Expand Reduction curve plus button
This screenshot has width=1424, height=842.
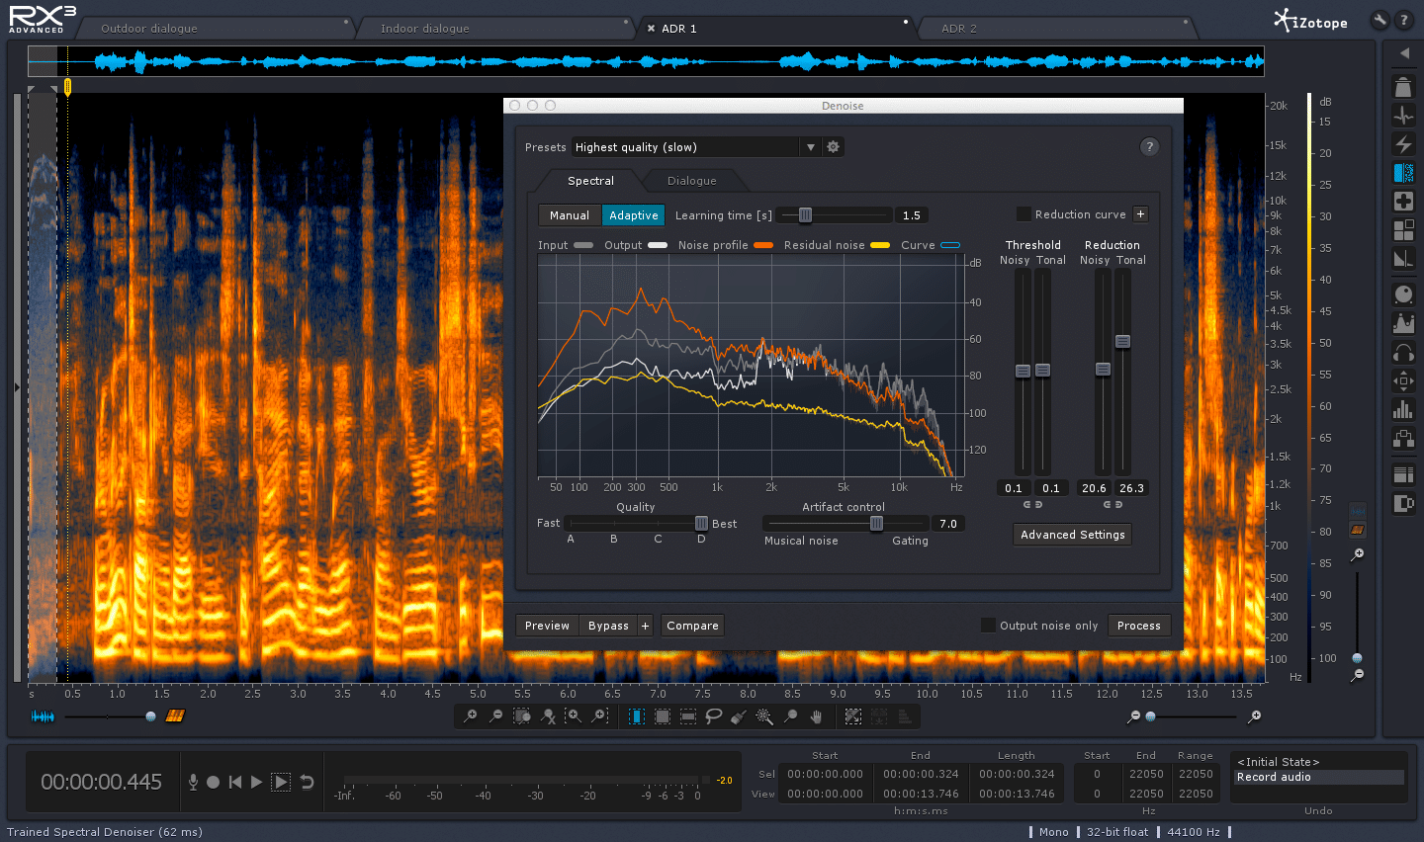(1140, 214)
